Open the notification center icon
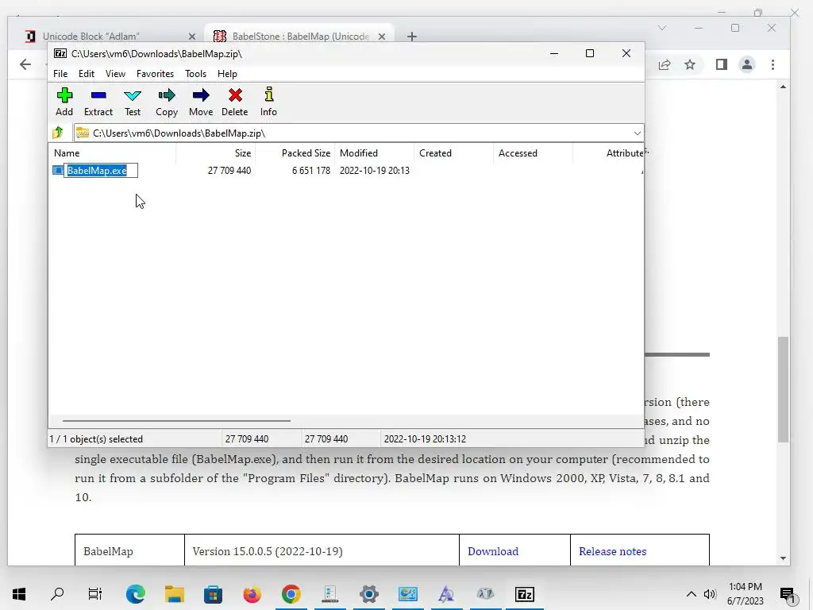Viewport: 813px width, 610px height. 788,594
